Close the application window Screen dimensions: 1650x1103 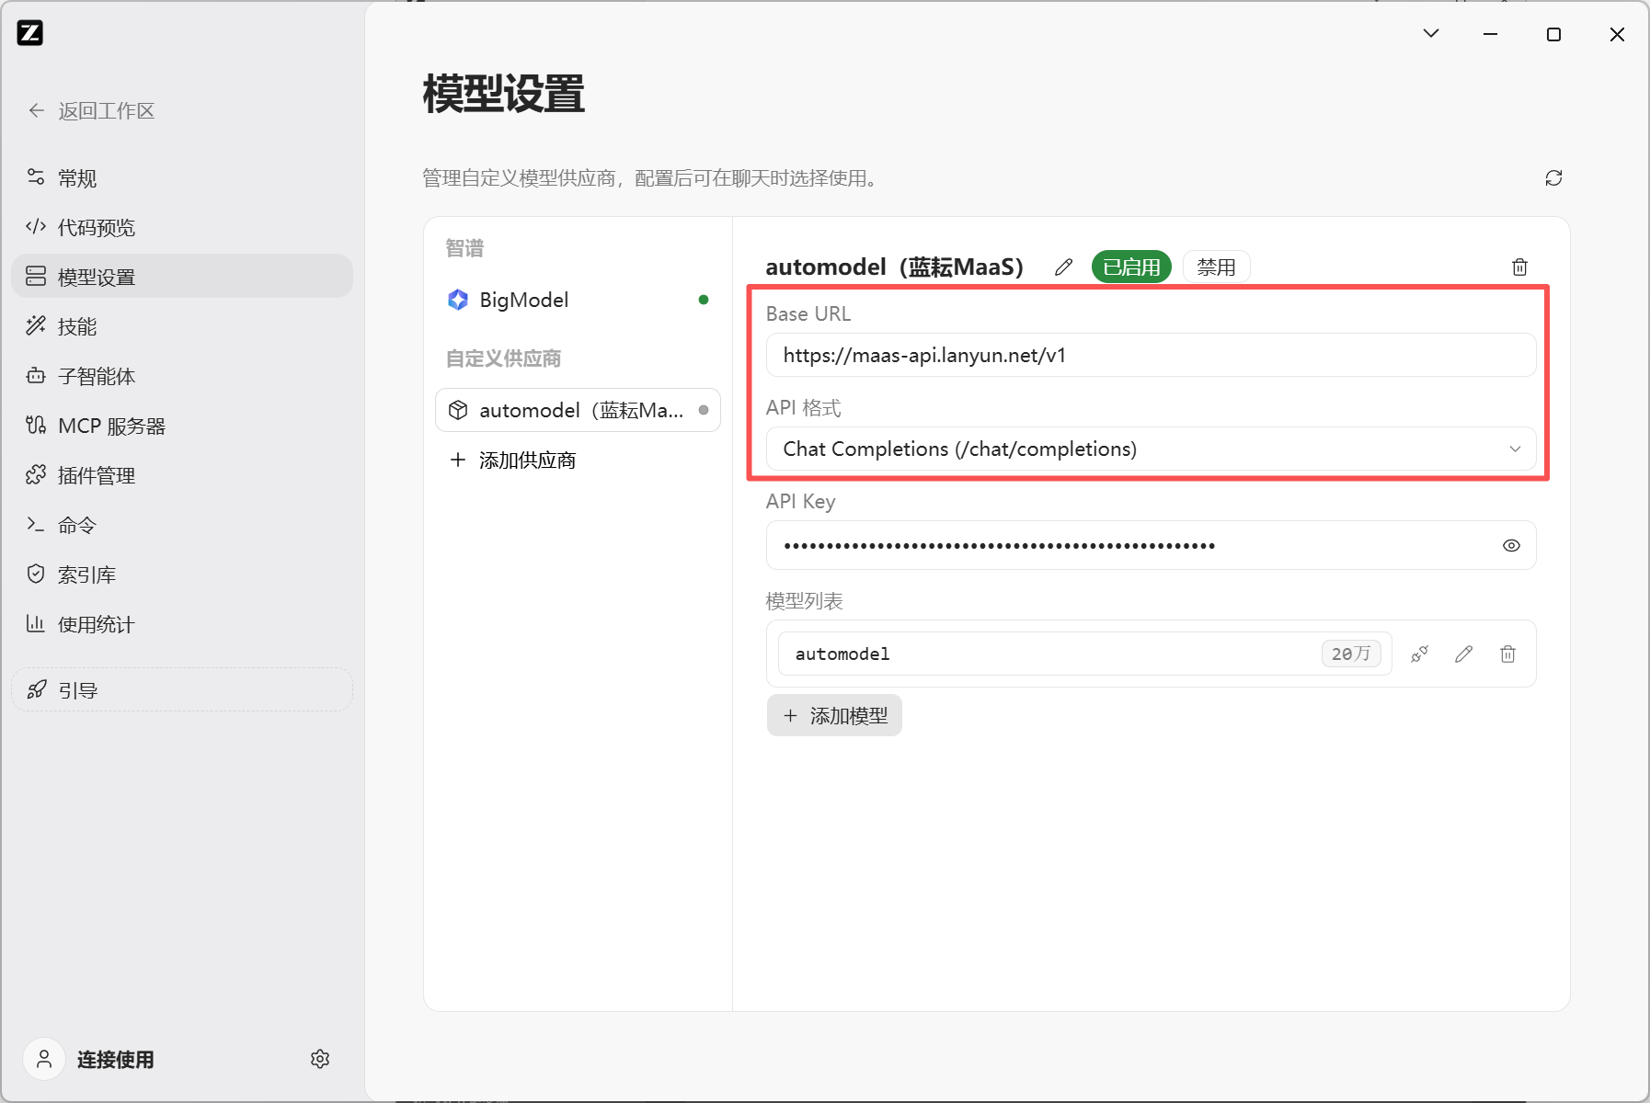pos(1617,34)
